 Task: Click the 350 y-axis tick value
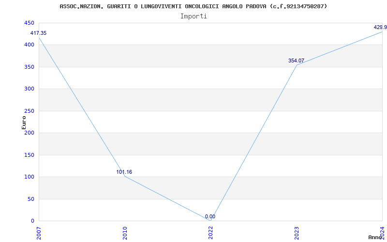(29, 67)
